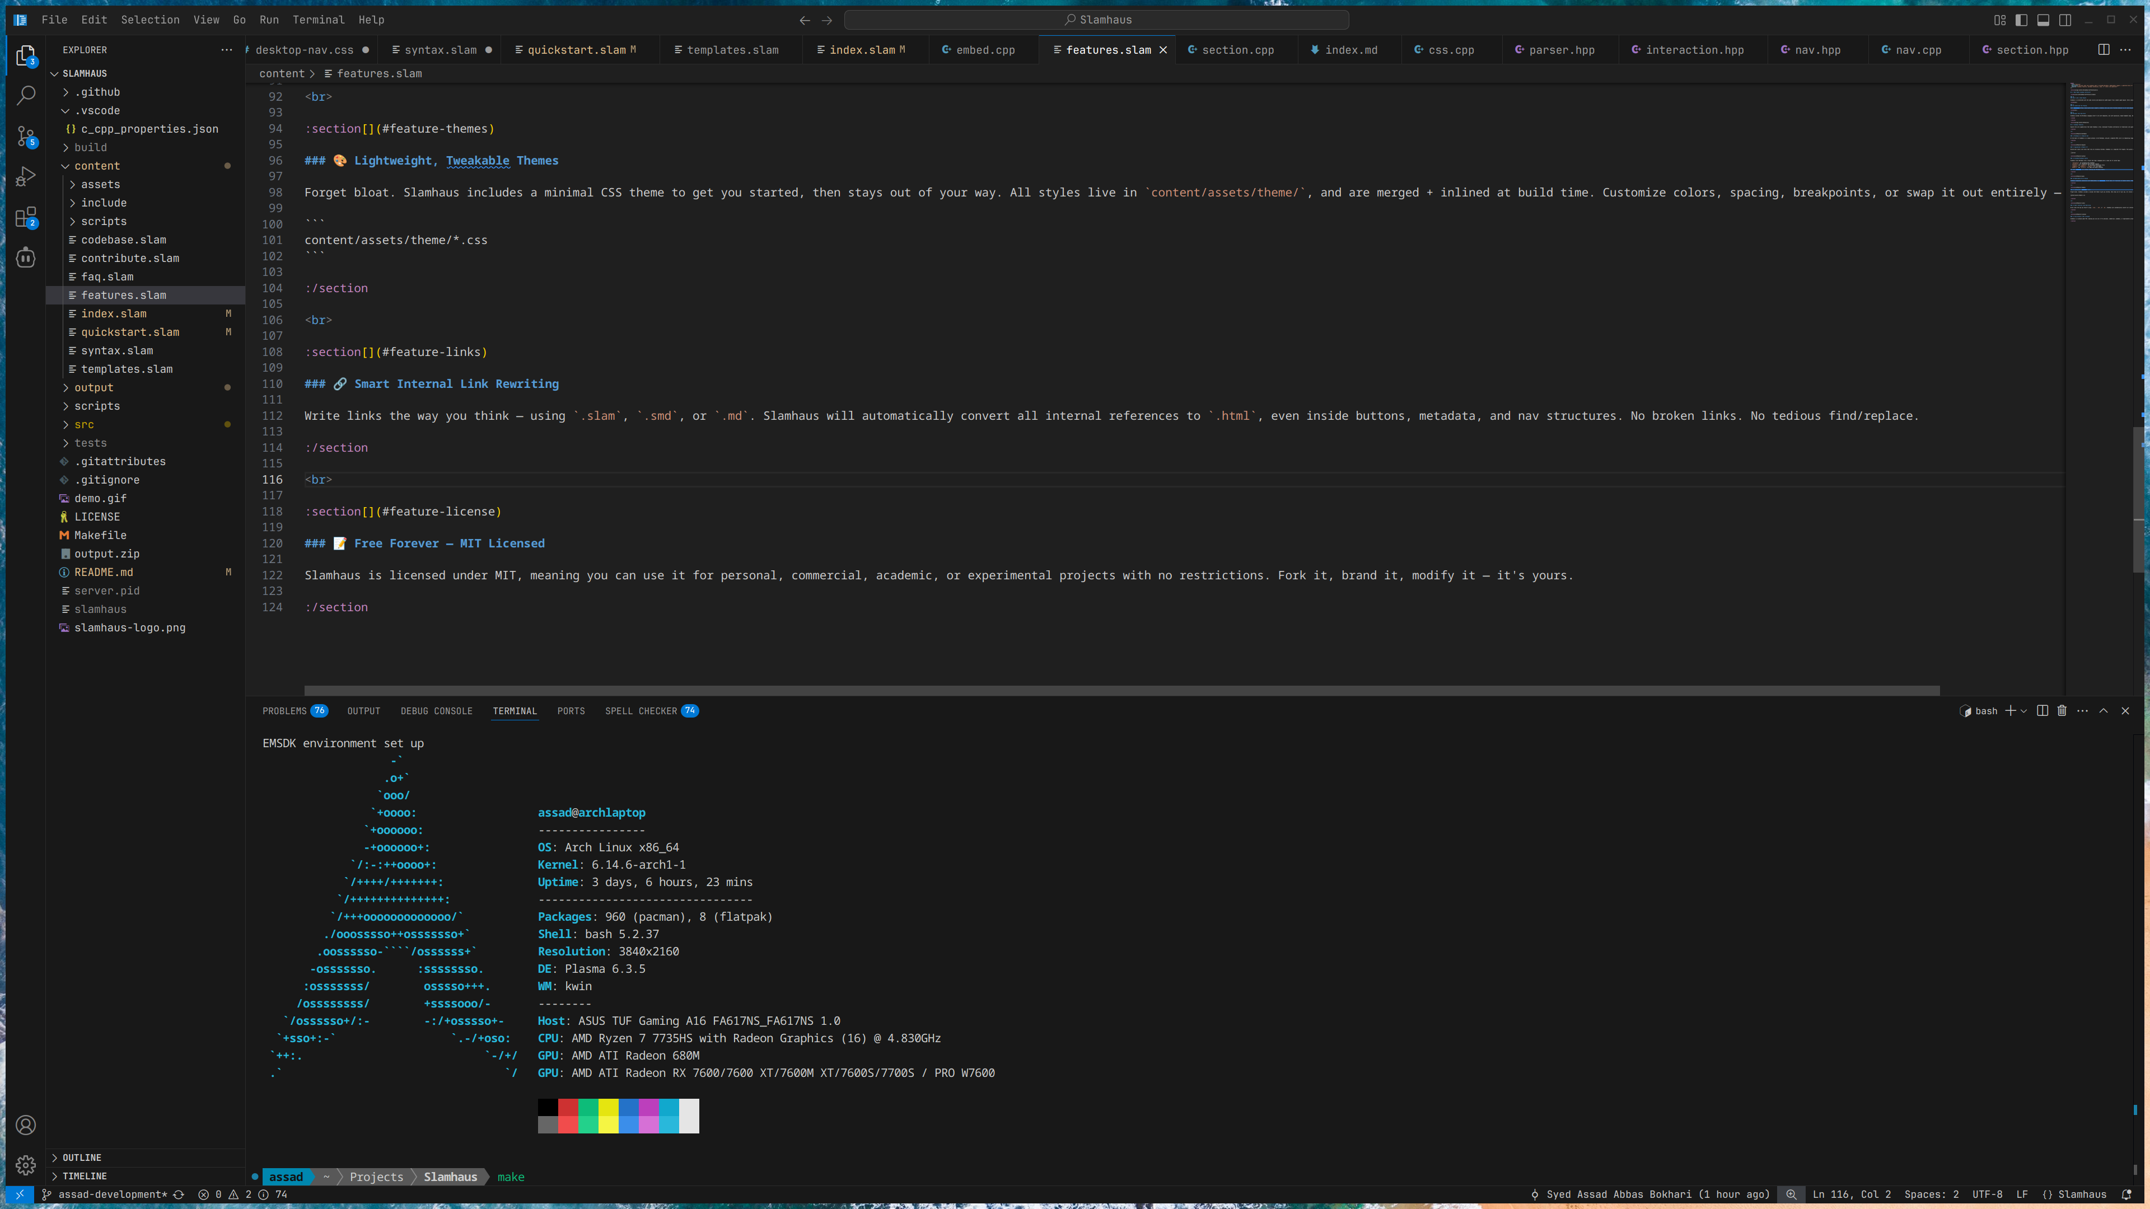Open Explorer Views and More Actions ellipsis
This screenshot has height=1209, width=2150.
click(226, 50)
